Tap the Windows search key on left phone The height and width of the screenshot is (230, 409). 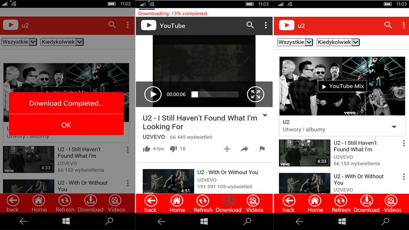(x=109, y=221)
